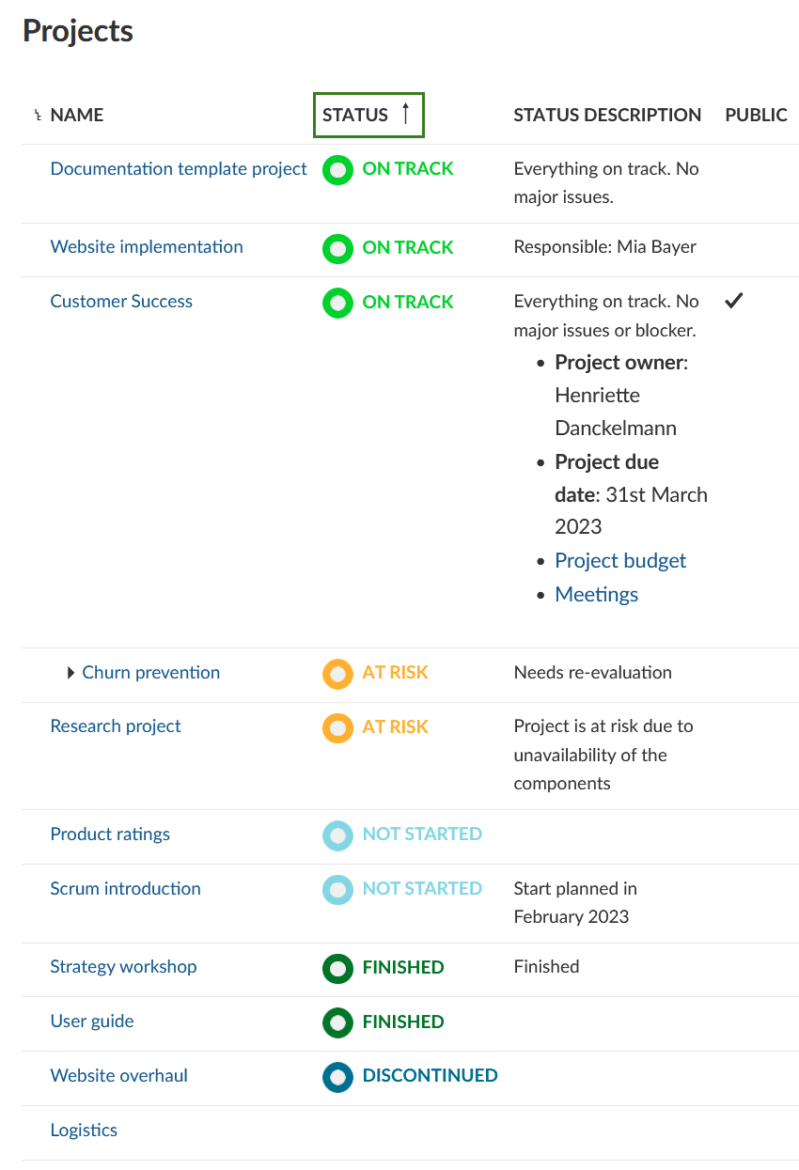The width and height of the screenshot is (799, 1170).
Task: Sort by the NAME column header
Action: coord(77,115)
